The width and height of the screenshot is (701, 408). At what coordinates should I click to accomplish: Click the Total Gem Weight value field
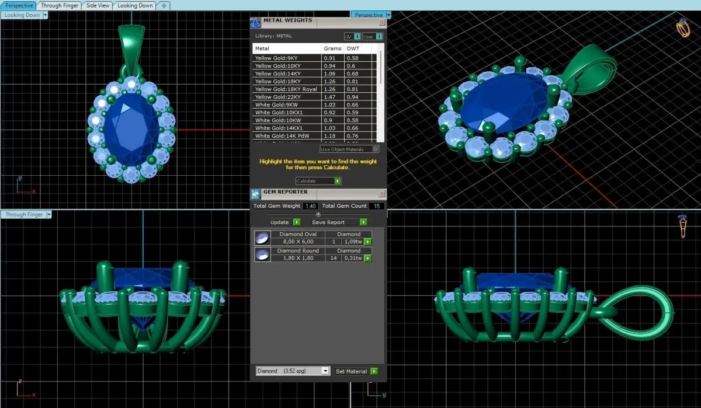pos(310,206)
